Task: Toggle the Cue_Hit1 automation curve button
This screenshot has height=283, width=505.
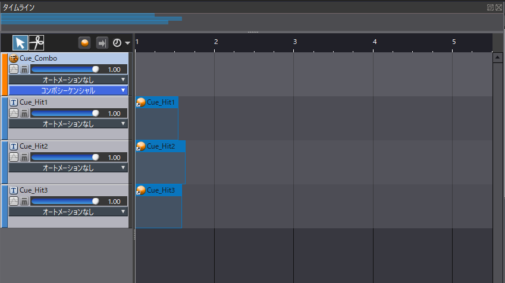Action: (x=14, y=113)
